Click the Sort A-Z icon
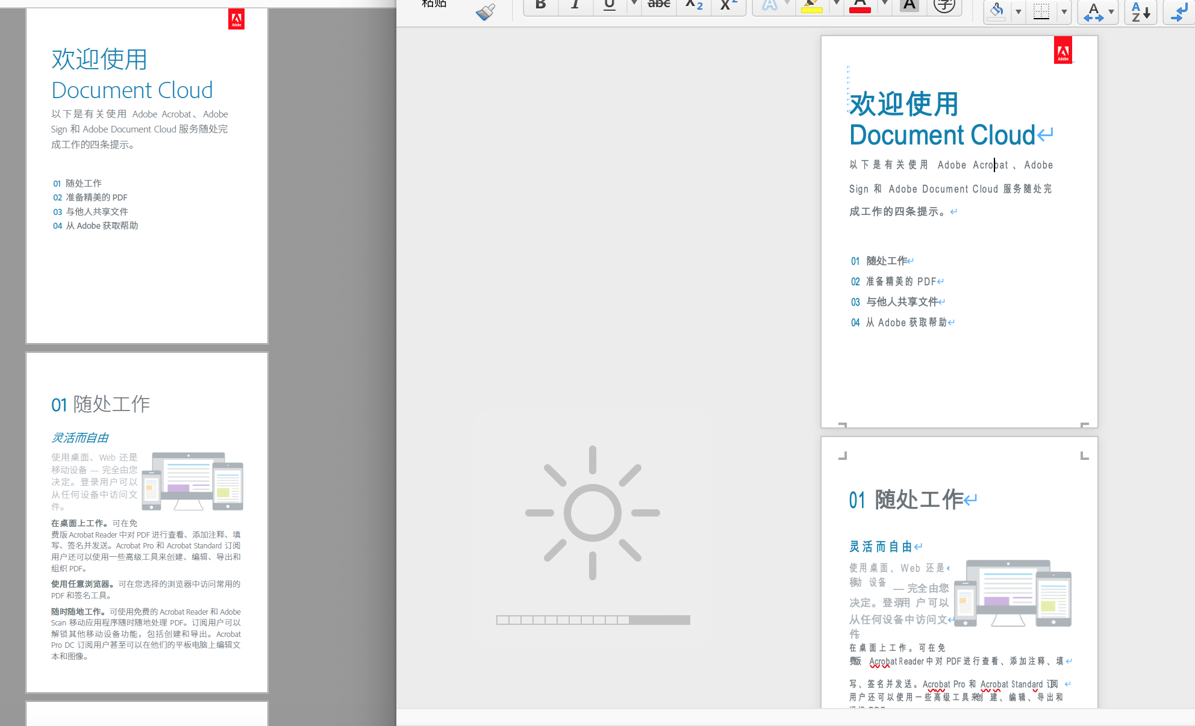The height and width of the screenshot is (726, 1195). 1141,11
